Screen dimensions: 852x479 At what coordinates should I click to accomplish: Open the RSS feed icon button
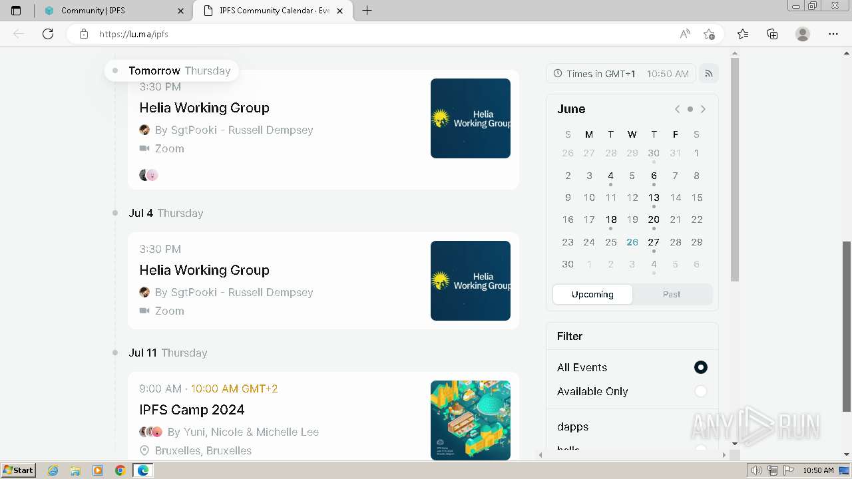pos(709,73)
